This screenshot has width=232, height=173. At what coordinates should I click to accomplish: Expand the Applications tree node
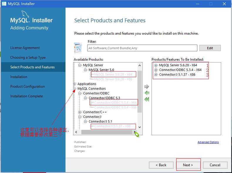[74, 84]
